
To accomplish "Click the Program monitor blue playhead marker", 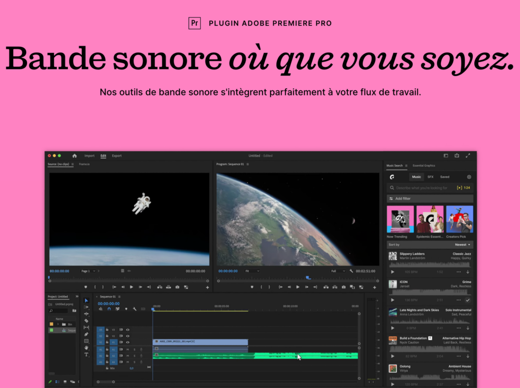I will pos(308,278).
